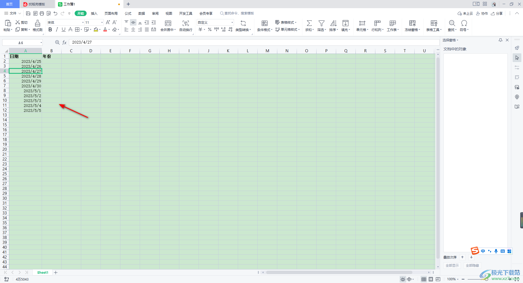Click the zoom slider in status bar

coord(486,279)
